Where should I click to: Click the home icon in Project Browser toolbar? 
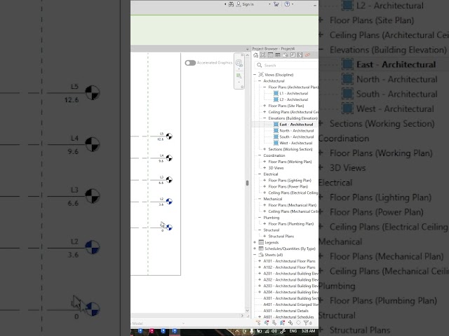(x=255, y=55)
